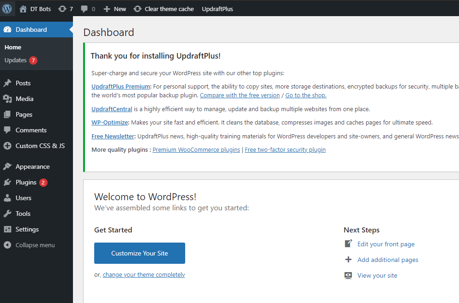Viewport: 459px width, 303px height.
Task: Click the Collapse menu arrow icon
Action: pos(7,245)
